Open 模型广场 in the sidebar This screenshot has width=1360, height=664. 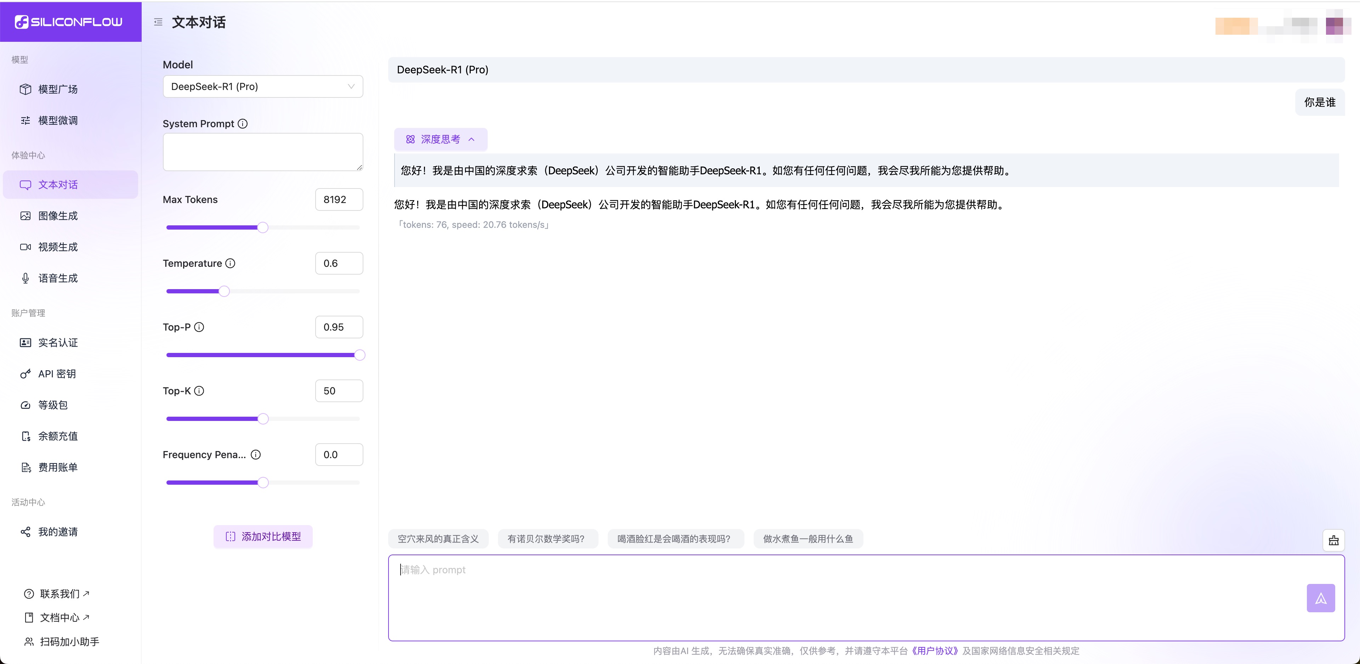pyautogui.click(x=57, y=89)
